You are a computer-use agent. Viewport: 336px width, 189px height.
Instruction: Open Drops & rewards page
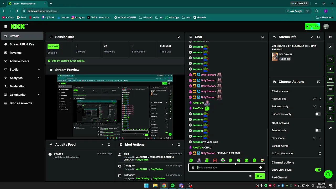(x=22, y=103)
